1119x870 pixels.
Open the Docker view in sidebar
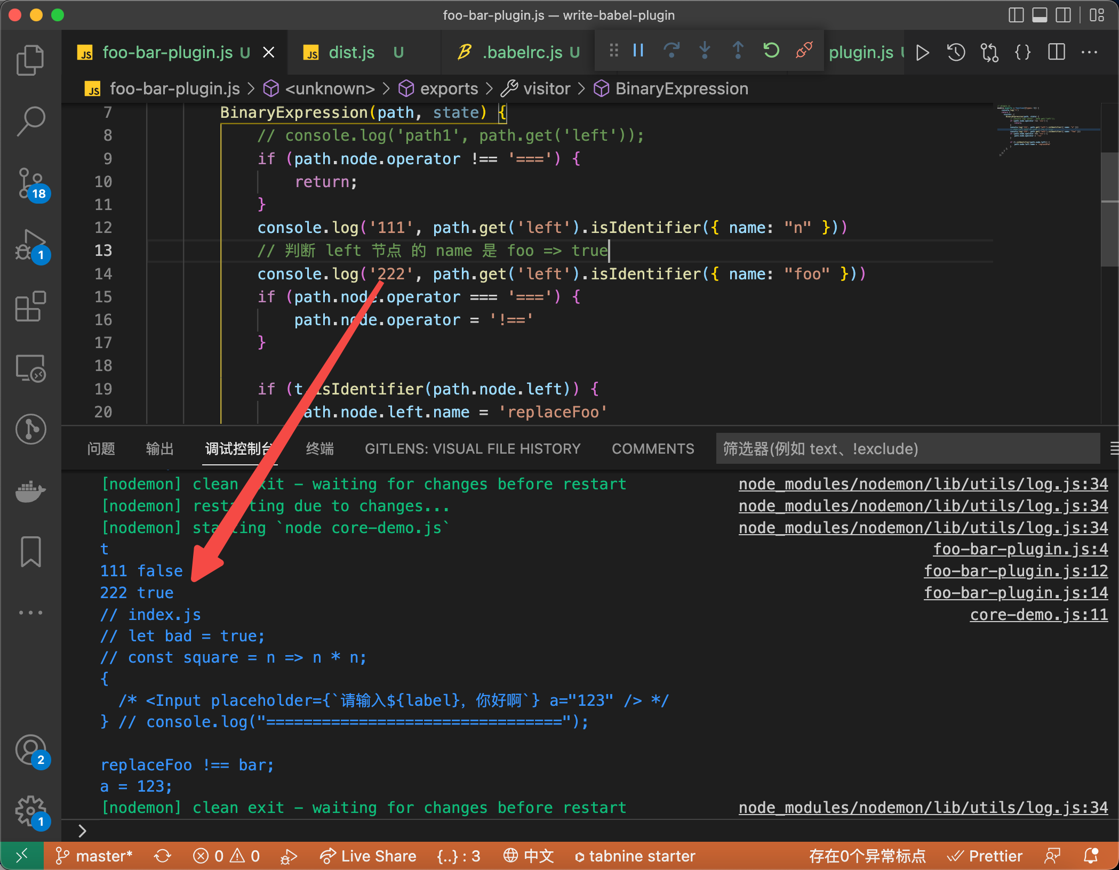pos(30,490)
